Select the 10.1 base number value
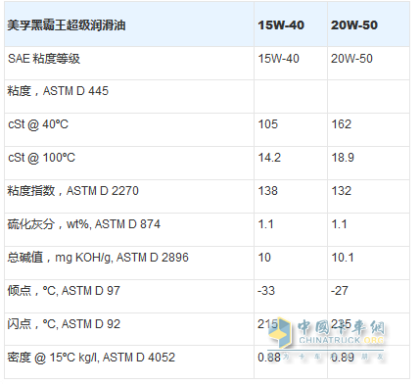The height and width of the screenshot is (384, 420). pos(343,258)
